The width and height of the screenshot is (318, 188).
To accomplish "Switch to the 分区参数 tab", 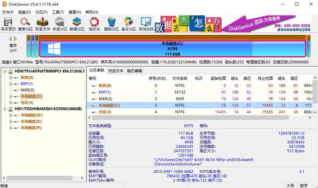I will (x=97, y=70).
